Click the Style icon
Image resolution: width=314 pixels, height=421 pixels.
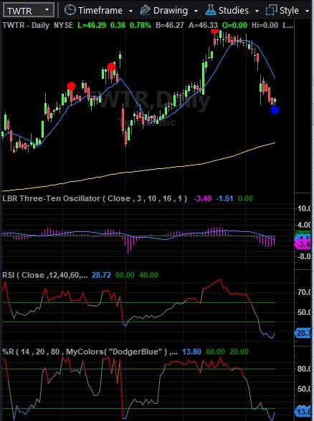pos(271,10)
